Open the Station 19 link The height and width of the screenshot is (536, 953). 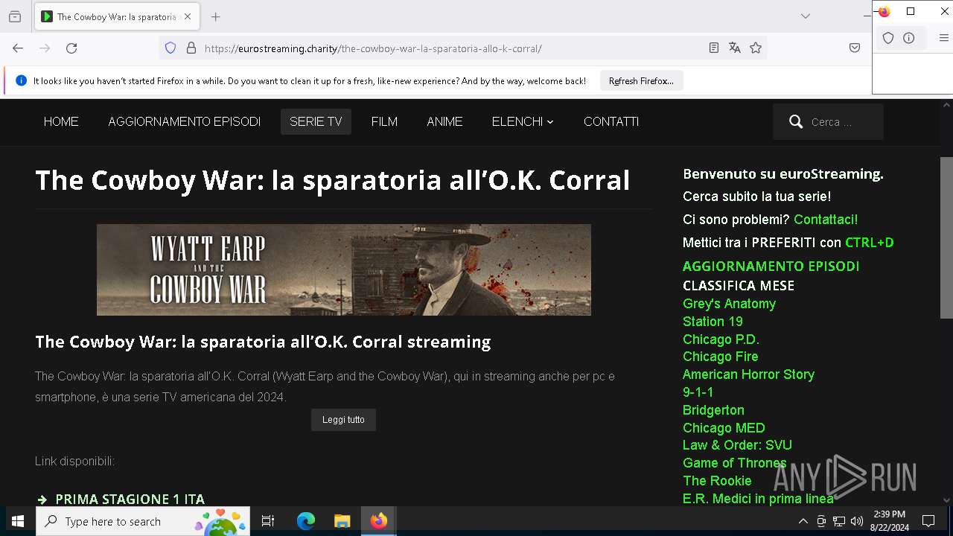(713, 322)
